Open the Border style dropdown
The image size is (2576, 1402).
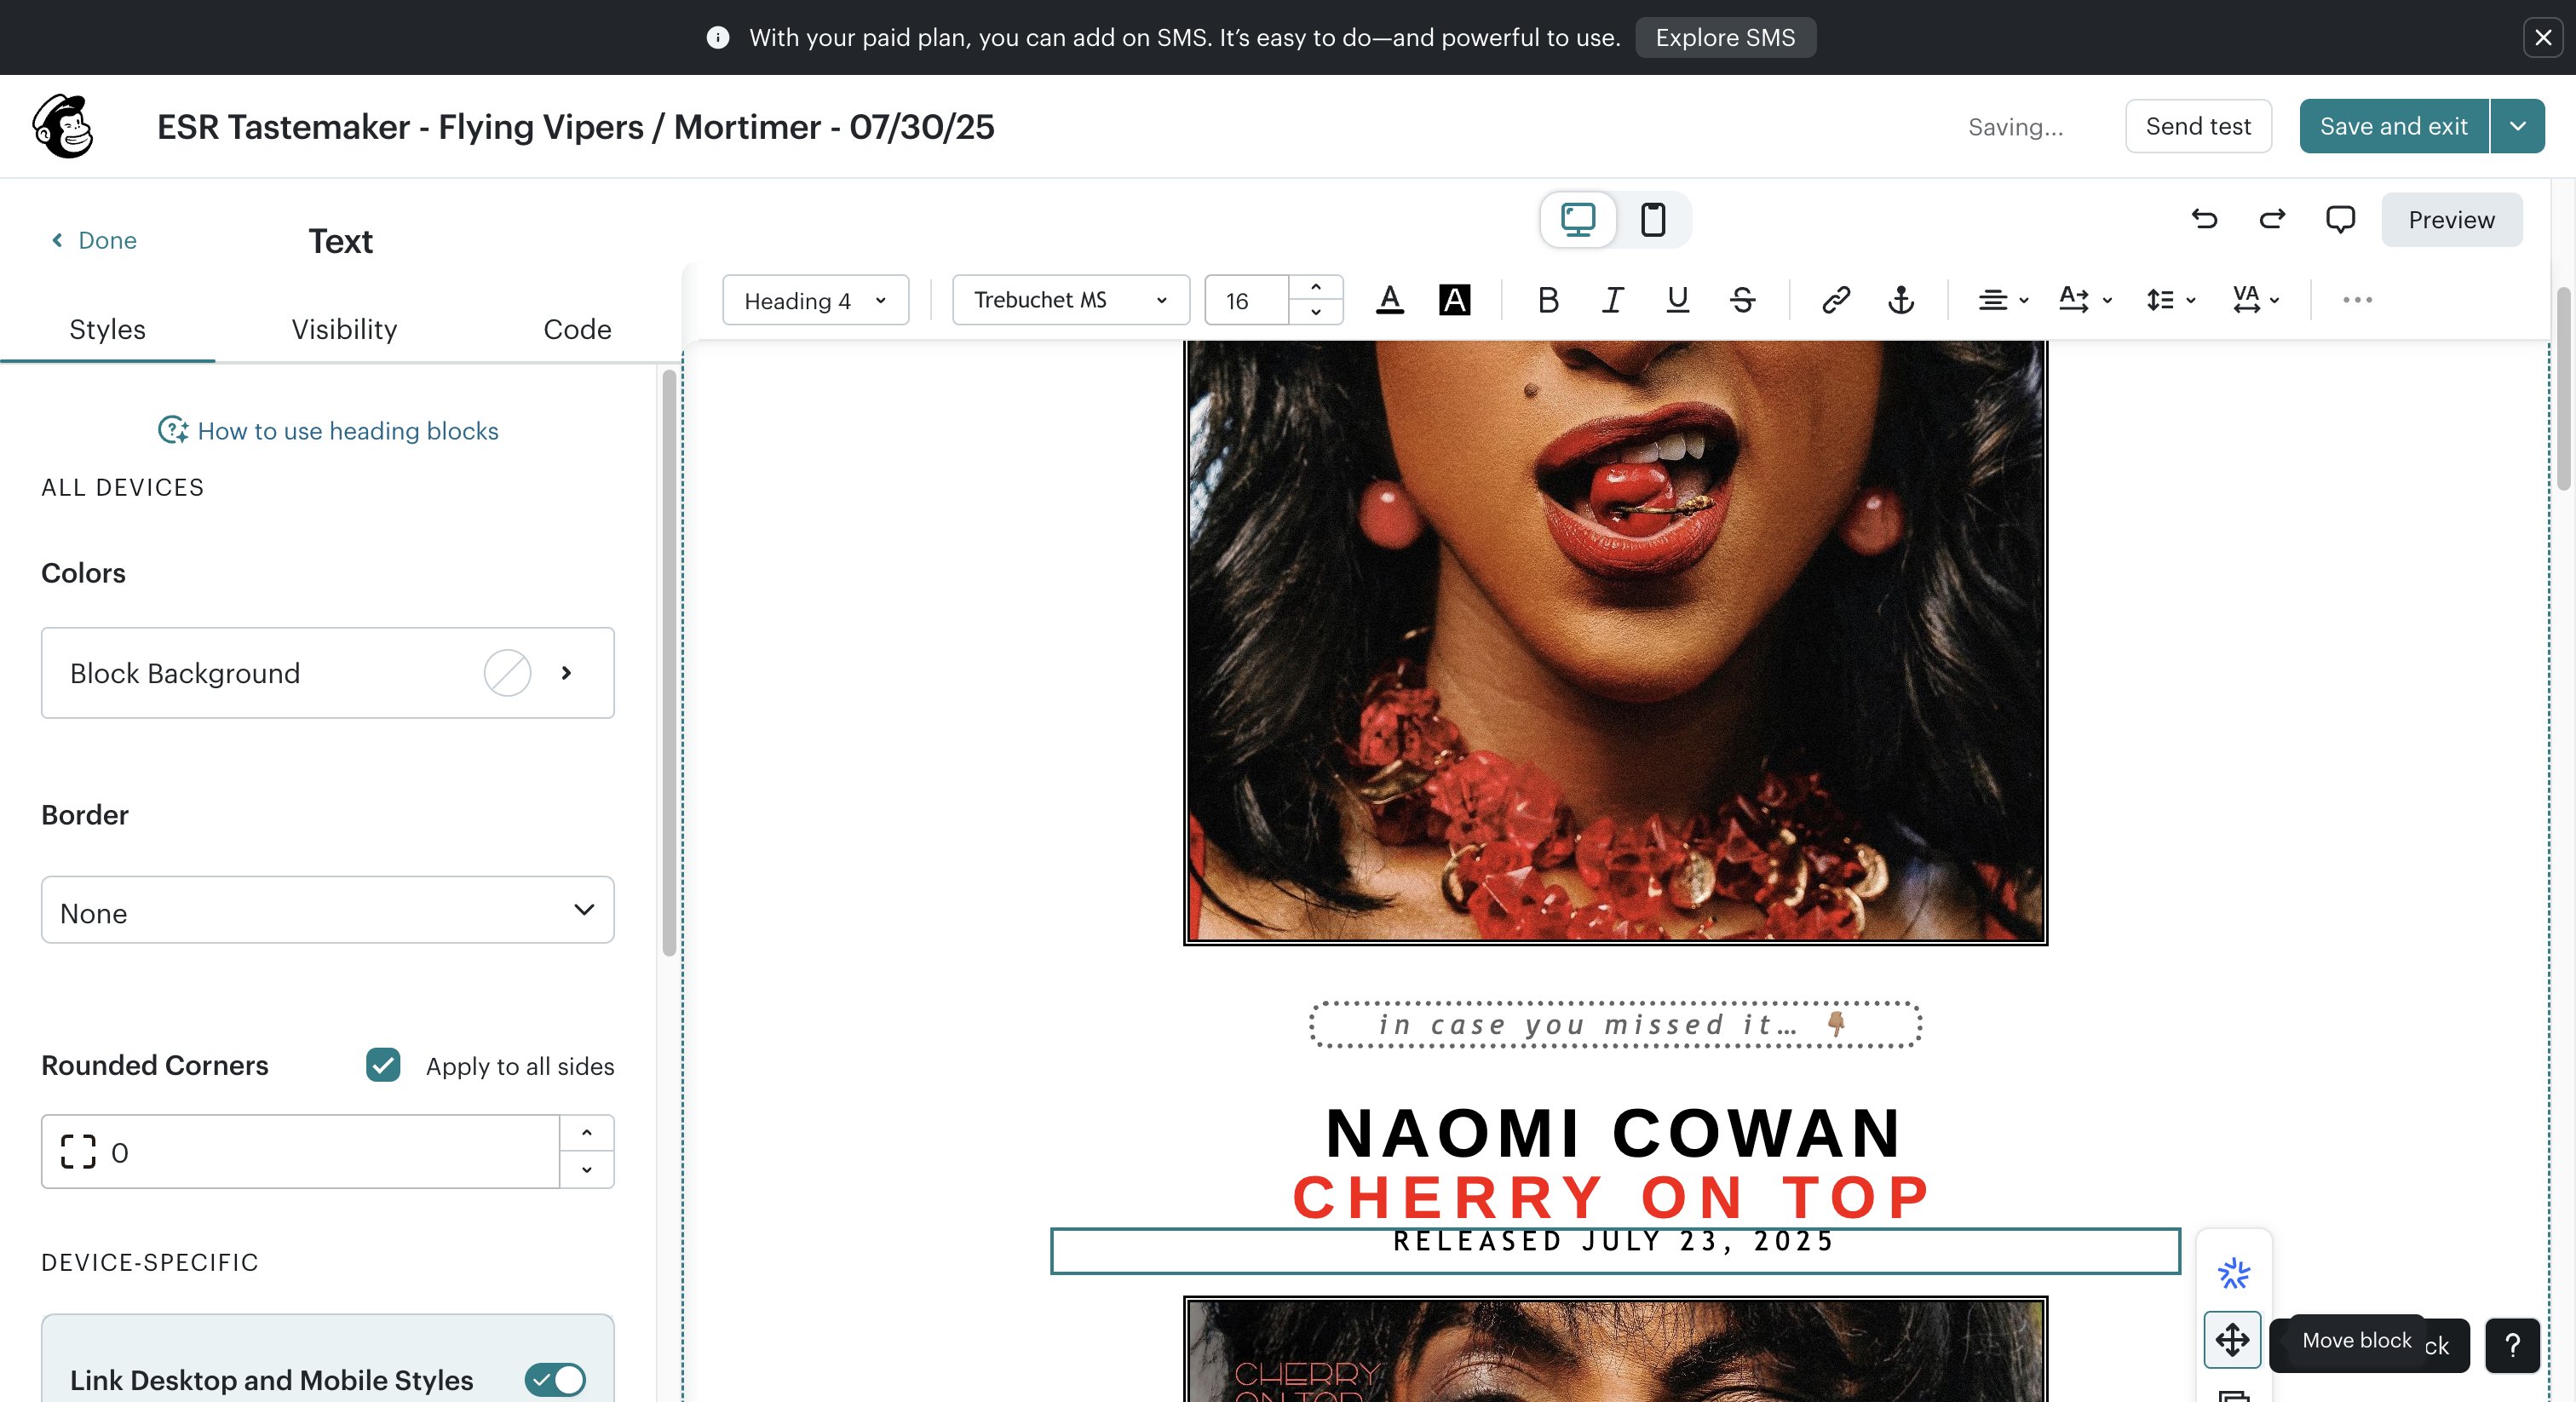[x=327, y=910]
